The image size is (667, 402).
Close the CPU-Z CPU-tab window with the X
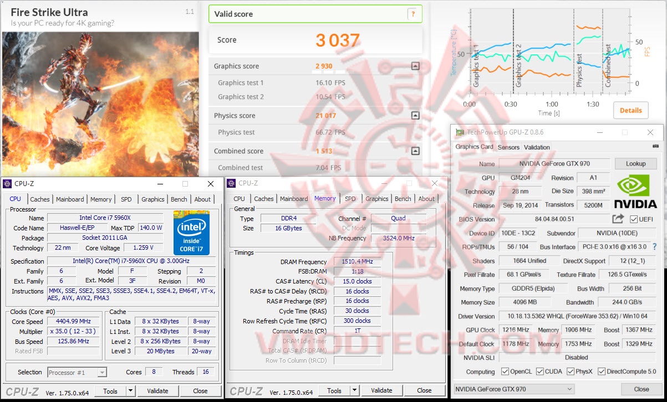pos(211,184)
